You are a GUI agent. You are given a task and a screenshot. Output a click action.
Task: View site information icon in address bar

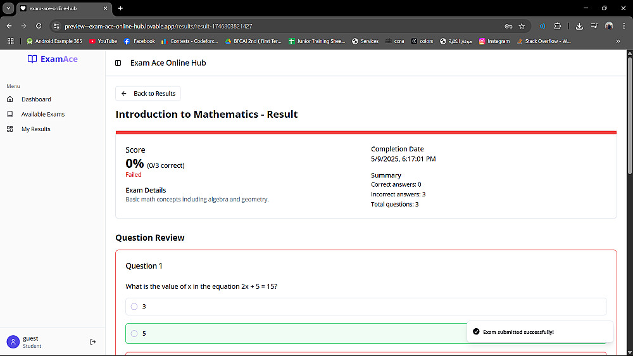pyautogui.click(x=56, y=26)
